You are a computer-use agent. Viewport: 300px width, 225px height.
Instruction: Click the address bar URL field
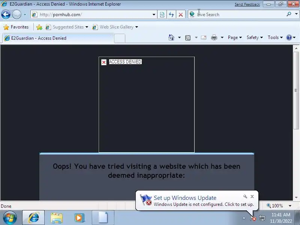tap(93, 15)
